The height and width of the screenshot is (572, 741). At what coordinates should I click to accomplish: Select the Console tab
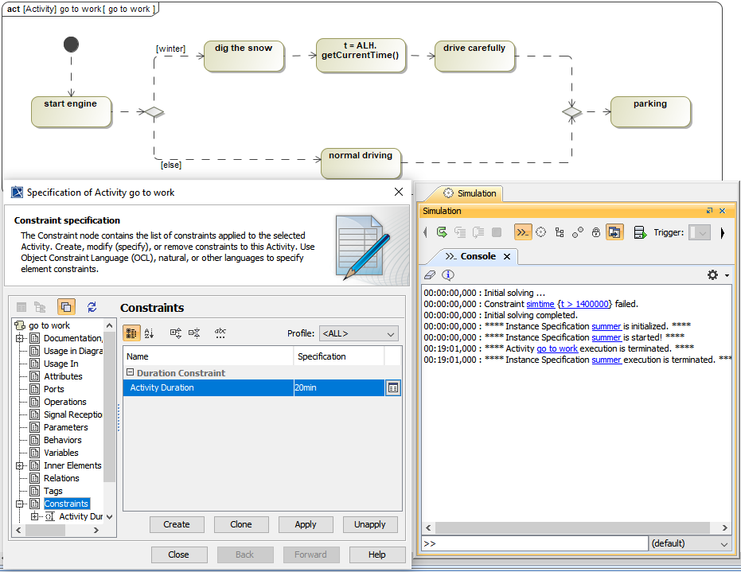tap(476, 256)
